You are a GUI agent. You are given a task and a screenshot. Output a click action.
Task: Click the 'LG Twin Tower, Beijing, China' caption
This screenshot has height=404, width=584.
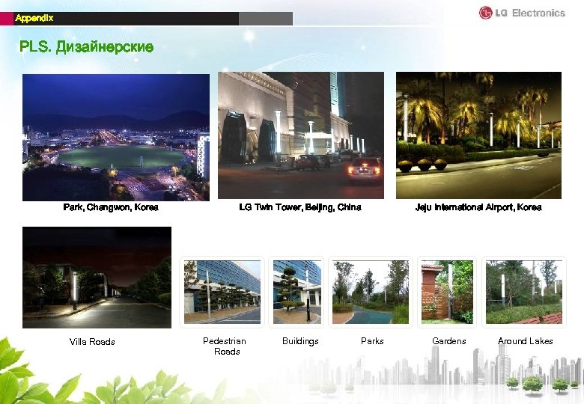(x=300, y=207)
